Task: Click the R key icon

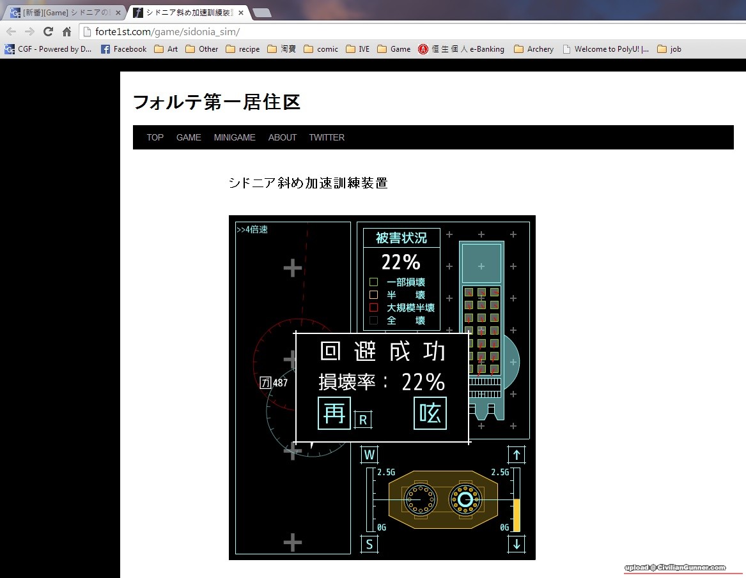Action: click(363, 420)
